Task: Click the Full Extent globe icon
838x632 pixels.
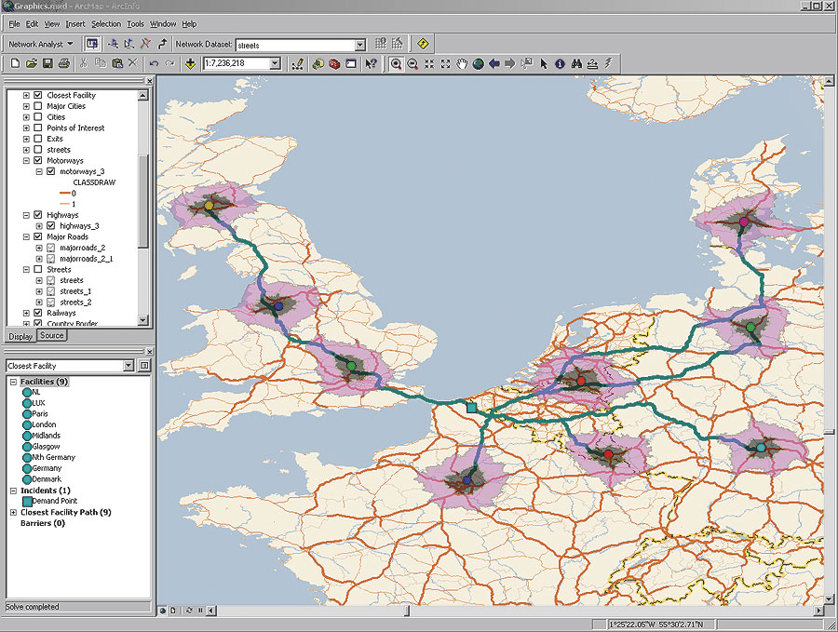Action: point(478,63)
